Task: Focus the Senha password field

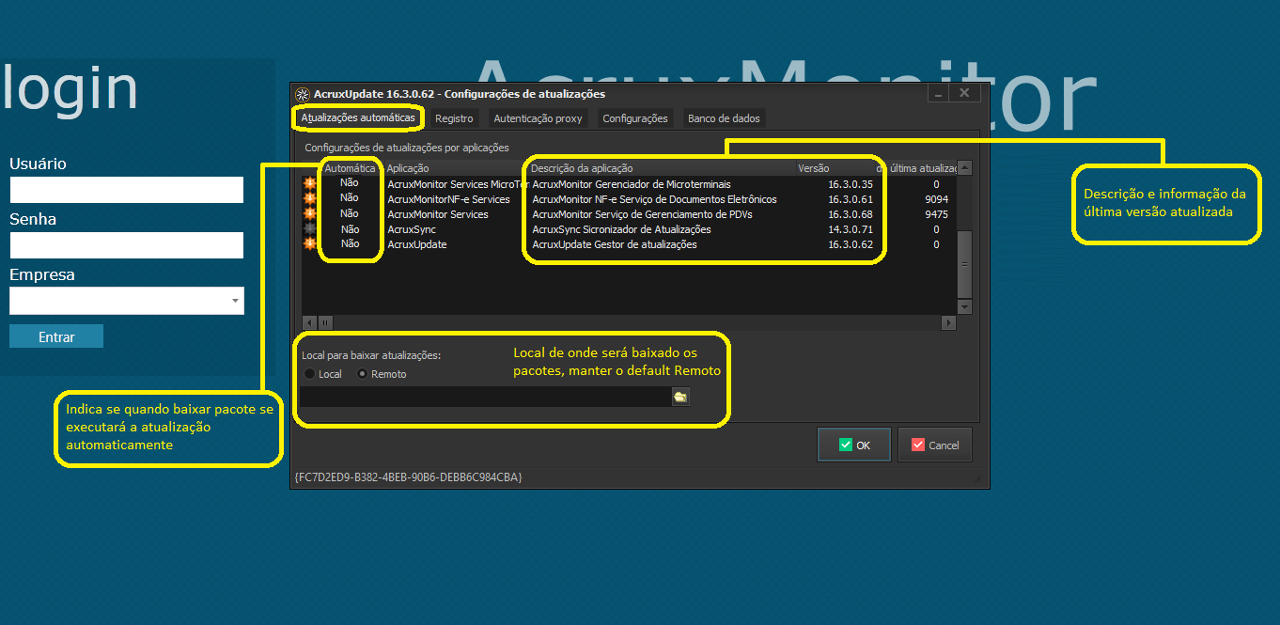Action: pyautogui.click(x=127, y=245)
